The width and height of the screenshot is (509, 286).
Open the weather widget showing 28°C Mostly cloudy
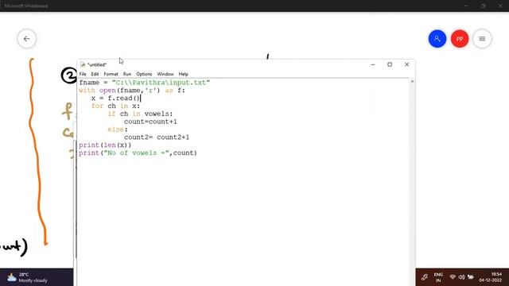coord(28,277)
